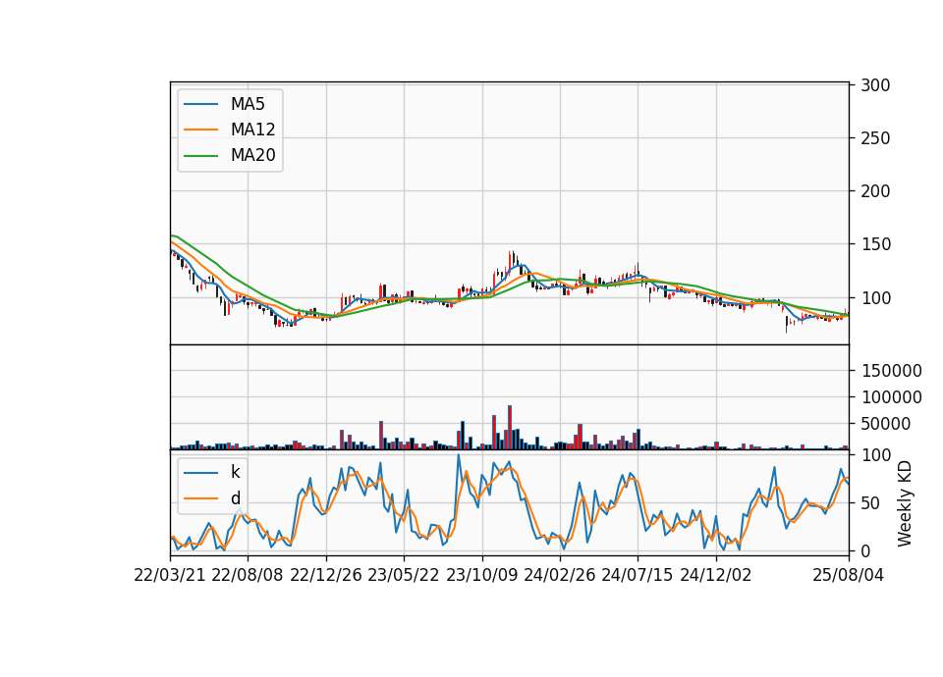Click the MA20 legend label

(252, 155)
